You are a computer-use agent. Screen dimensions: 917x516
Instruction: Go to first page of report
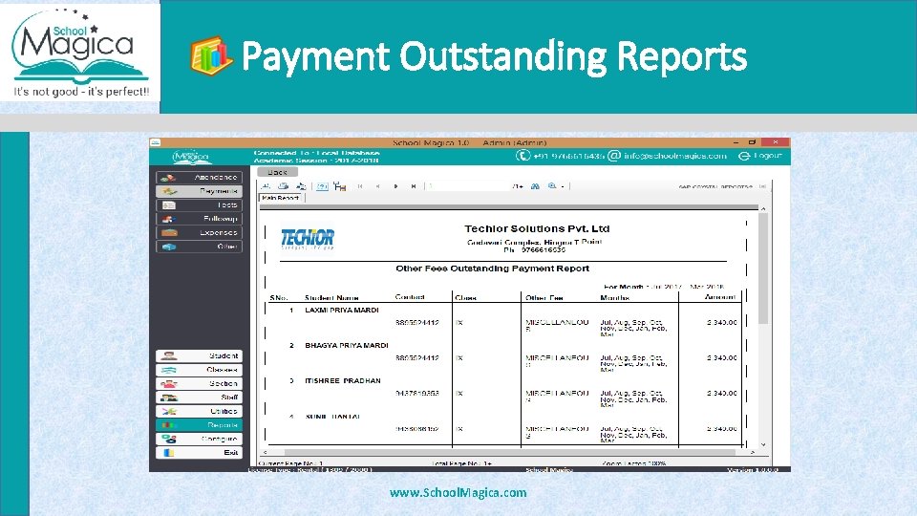360,186
